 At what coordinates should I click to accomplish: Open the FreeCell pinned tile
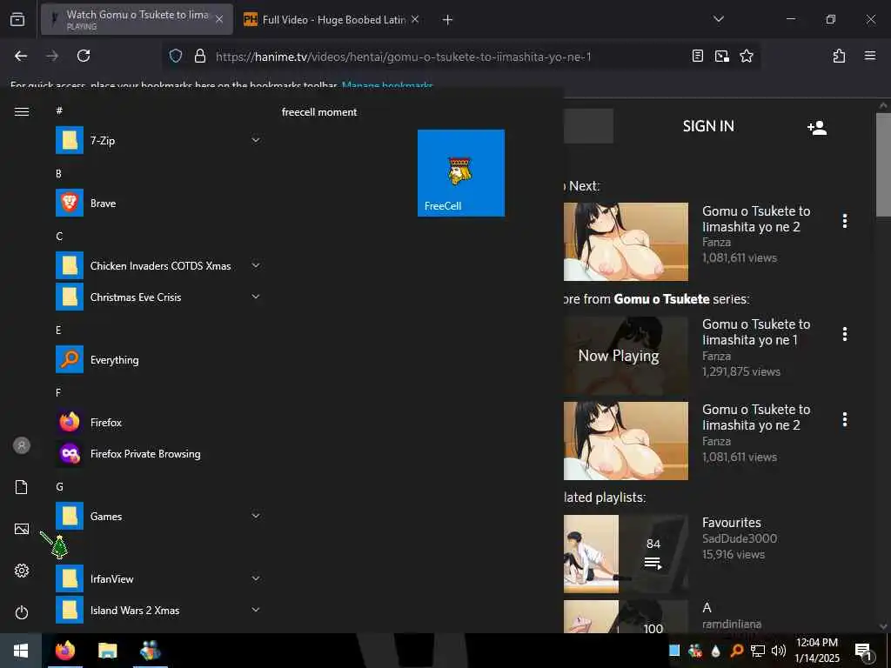461,173
